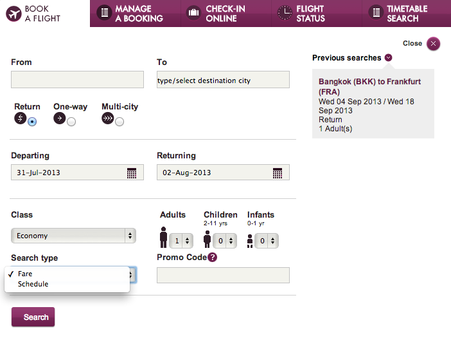Open the Departing date calendar icon
Image resolution: width=451 pixels, height=338 pixels.
coord(132,173)
